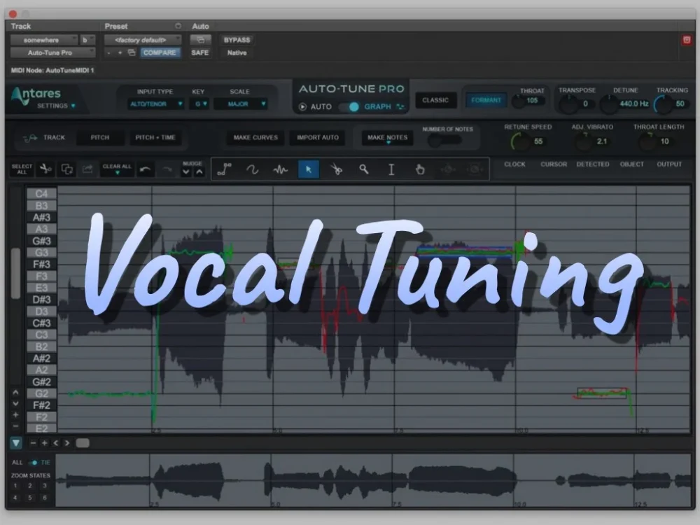Toggle the FORMANT button
Viewport: 700px width, 525px height.
[x=486, y=100]
